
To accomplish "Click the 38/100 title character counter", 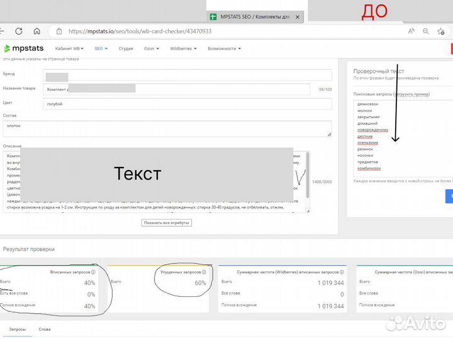I will click(325, 90).
